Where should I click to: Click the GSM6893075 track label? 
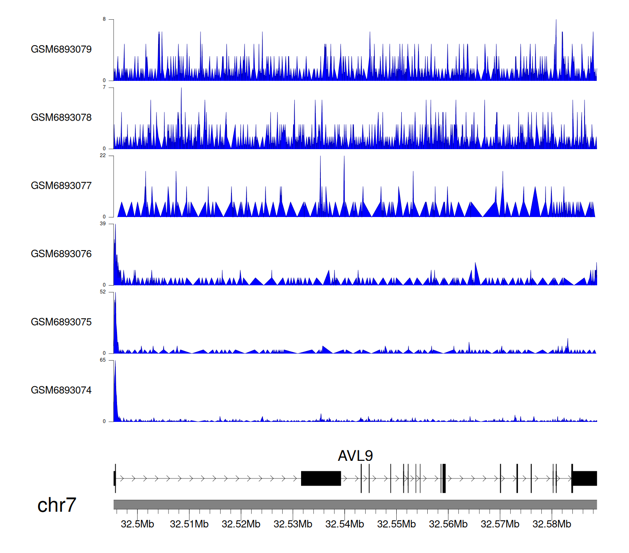[x=61, y=322]
